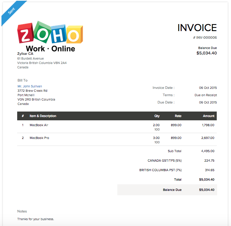Select the MacBook Pro amount 2,697.00
This screenshot has height=226, width=231.
tap(208, 138)
